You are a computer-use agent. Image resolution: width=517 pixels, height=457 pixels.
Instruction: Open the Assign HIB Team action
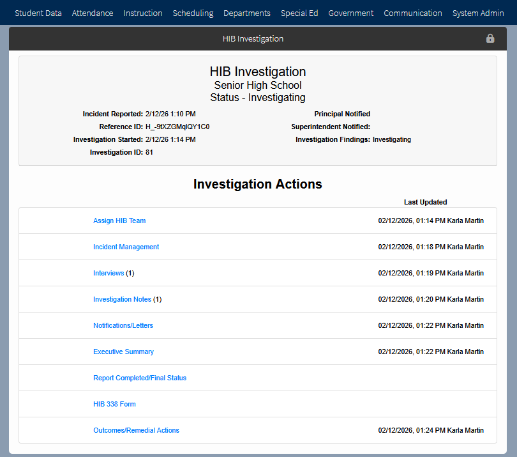[x=119, y=221]
